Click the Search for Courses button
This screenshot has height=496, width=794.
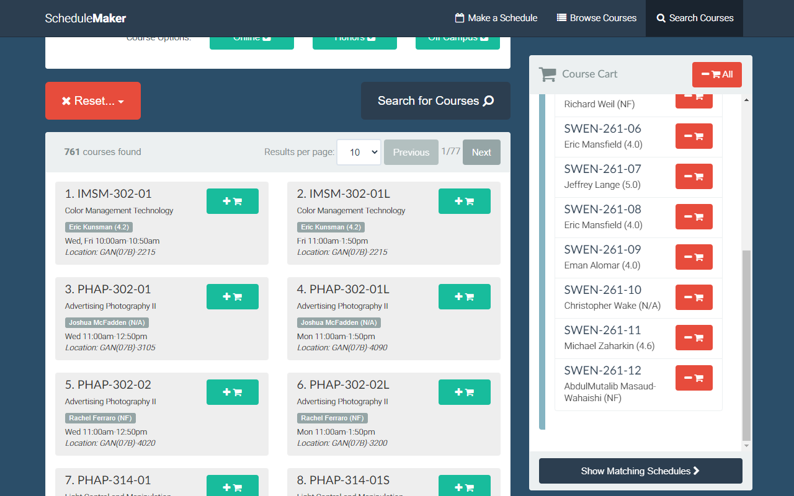pos(435,100)
